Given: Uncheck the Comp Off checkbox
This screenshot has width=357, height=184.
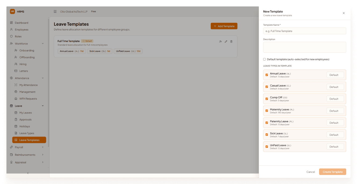Looking at the screenshot, I should pyautogui.click(x=267, y=99).
